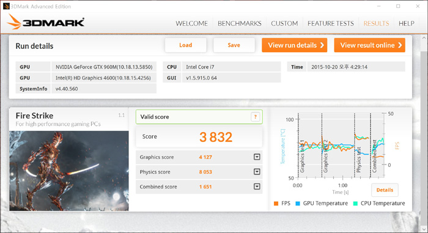
Task: Click the question mark help icon beside Valid score
Action: [256, 117]
